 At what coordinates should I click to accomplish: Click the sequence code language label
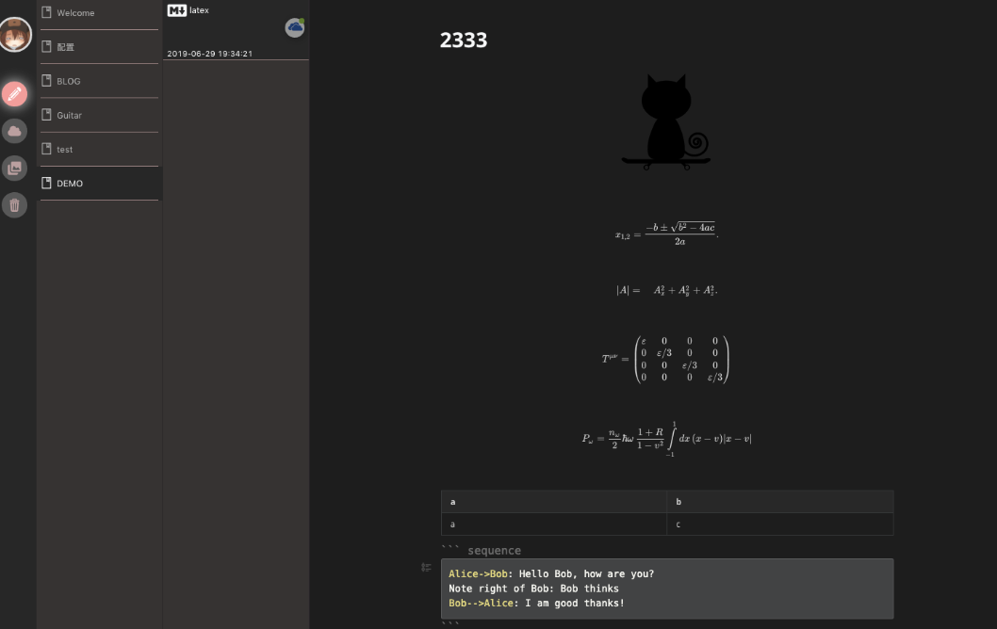(x=494, y=551)
